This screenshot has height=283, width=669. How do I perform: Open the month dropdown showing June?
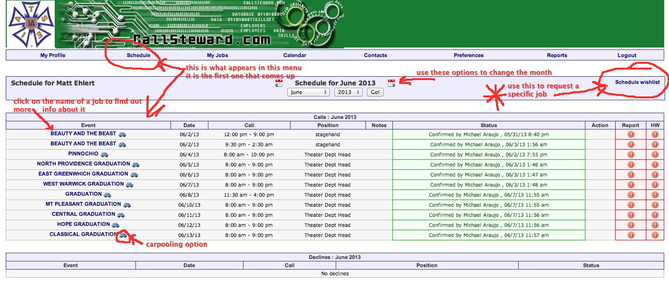308,92
